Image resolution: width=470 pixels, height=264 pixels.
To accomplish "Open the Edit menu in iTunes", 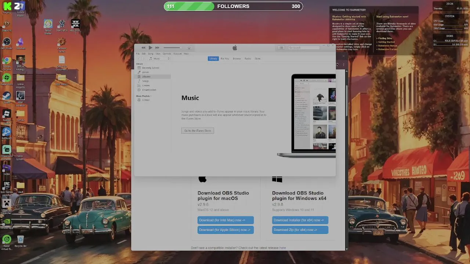I will pos(144,54).
